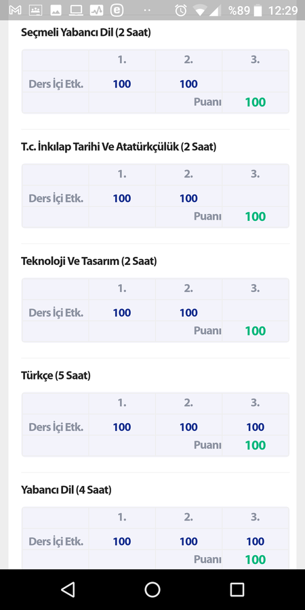Tap Ders İçi Etk. label in Yabancı Dil table

[56, 542]
